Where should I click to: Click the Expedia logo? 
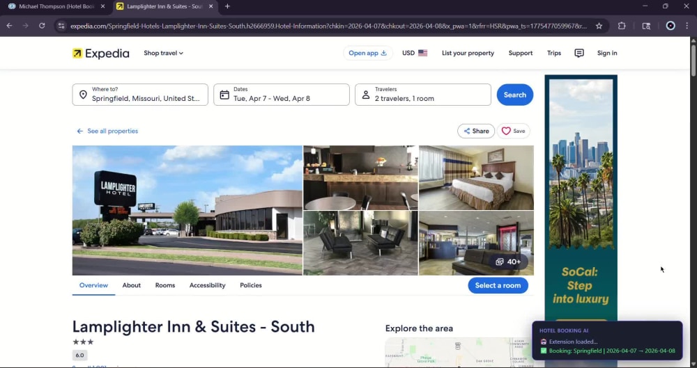click(101, 54)
